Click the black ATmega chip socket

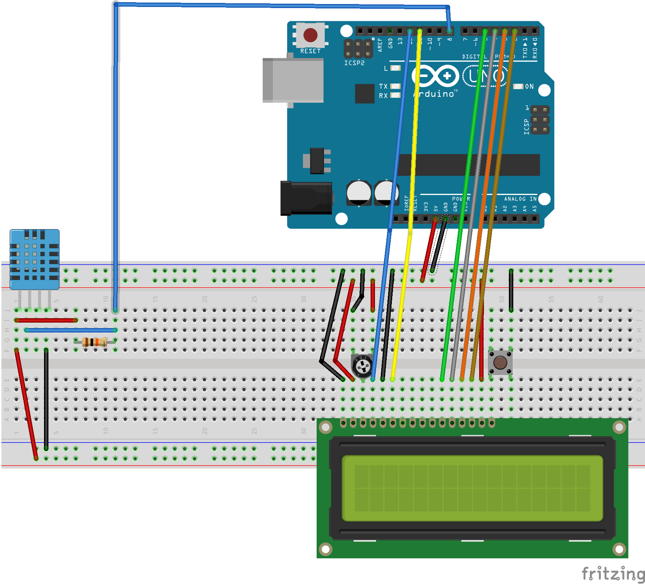pyautogui.click(x=468, y=165)
